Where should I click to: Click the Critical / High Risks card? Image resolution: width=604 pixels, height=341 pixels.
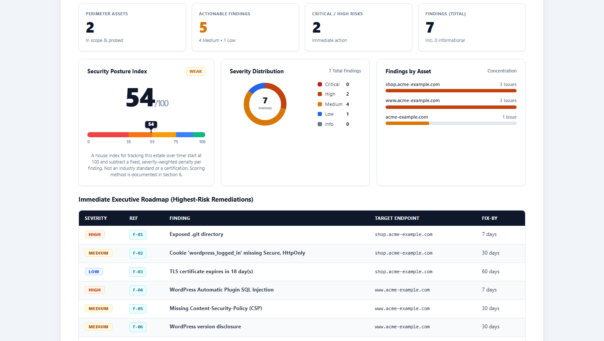(x=358, y=28)
